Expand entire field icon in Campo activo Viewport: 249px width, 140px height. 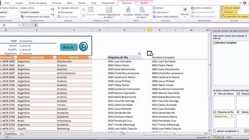(x=53, y=9)
